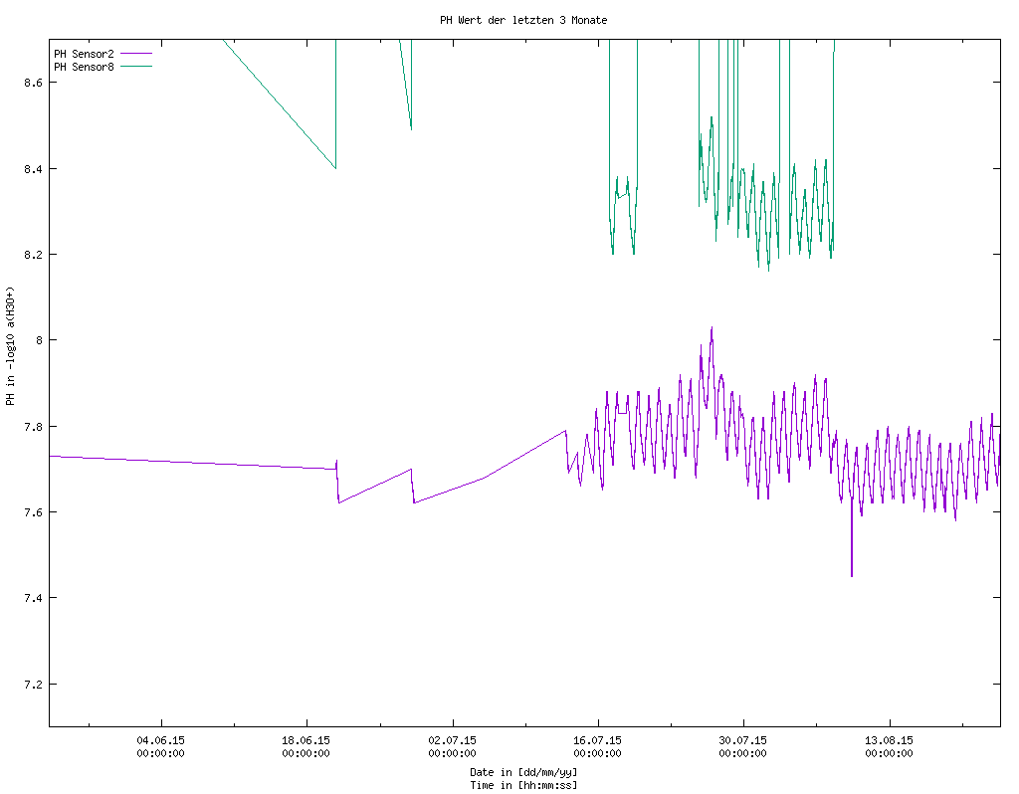Viewport: 1019px width, 794px height.
Task: Click the purple line sample beside PH Sensor2
Action: (x=136, y=54)
